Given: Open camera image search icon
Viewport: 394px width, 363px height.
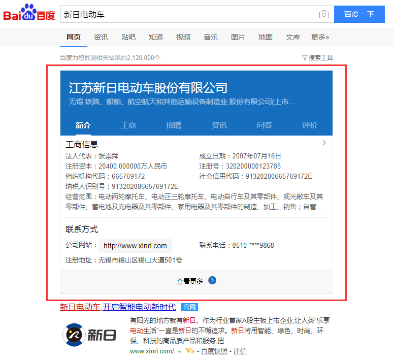Looking at the screenshot, I should [x=323, y=14].
